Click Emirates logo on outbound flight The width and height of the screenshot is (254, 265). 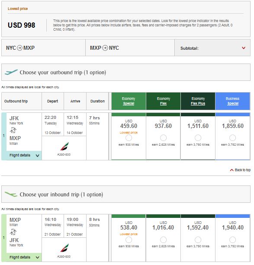[64, 147]
